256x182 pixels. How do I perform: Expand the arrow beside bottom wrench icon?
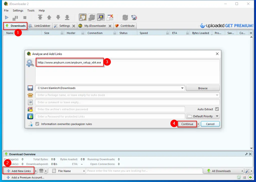251,171
